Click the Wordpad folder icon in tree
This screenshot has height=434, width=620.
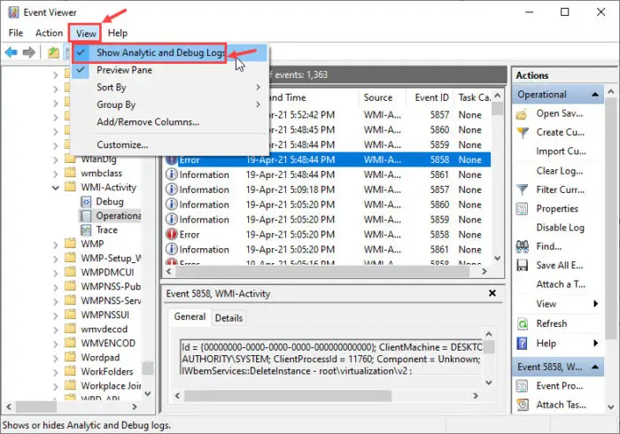pyautogui.click(x=70, y=357)
